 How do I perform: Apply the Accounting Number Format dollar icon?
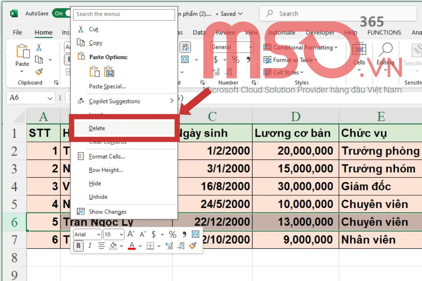tap(153, 235)
